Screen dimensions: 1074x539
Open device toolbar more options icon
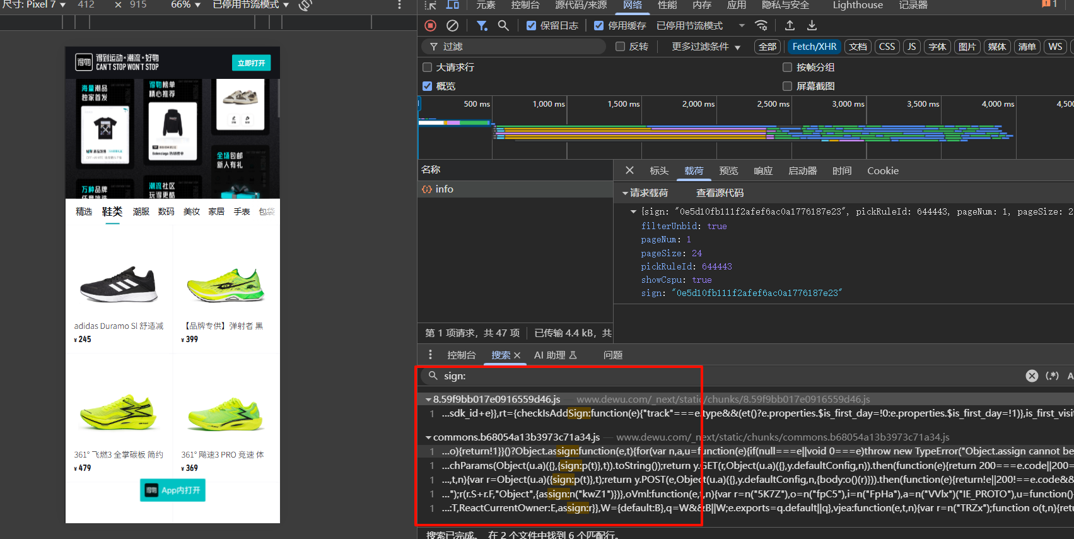pos(399,5)
